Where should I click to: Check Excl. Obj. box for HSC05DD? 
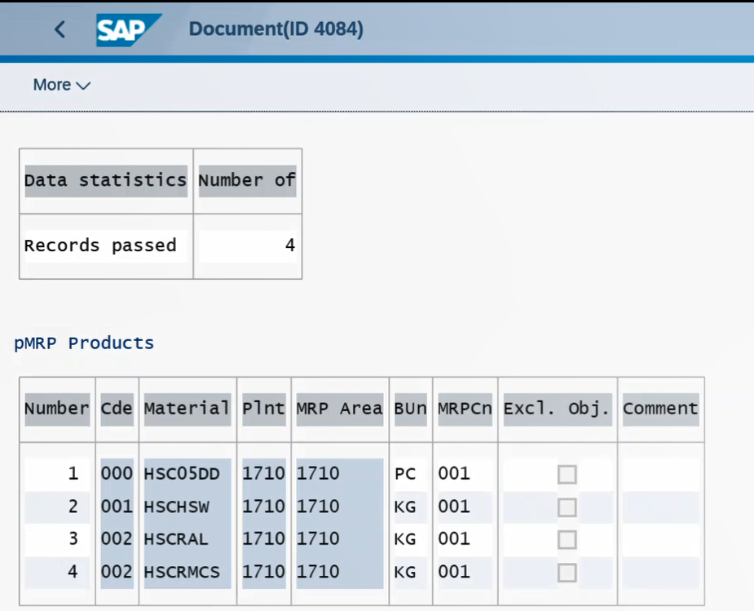[x=567, y=475]
